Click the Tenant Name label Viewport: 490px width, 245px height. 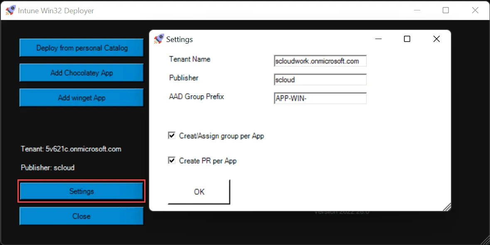[190, 59]
